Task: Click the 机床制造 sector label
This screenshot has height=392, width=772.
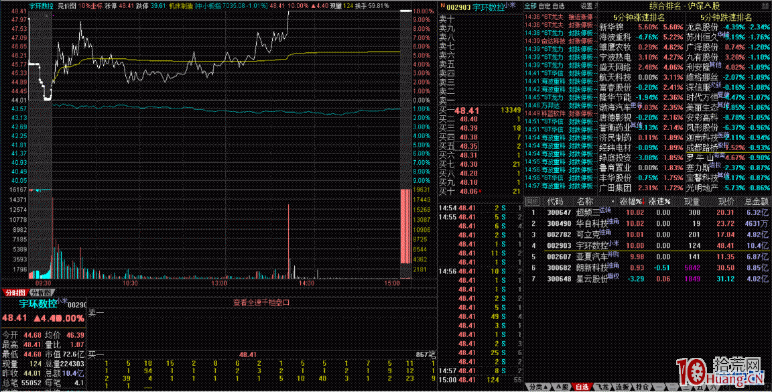Action: tap(180, 6)
